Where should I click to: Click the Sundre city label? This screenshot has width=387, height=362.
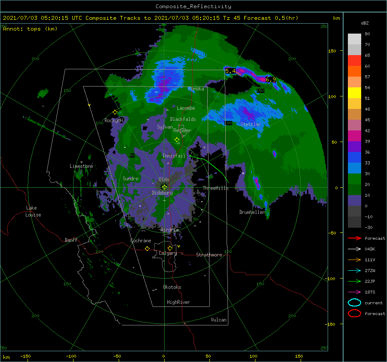click(130, 178)
